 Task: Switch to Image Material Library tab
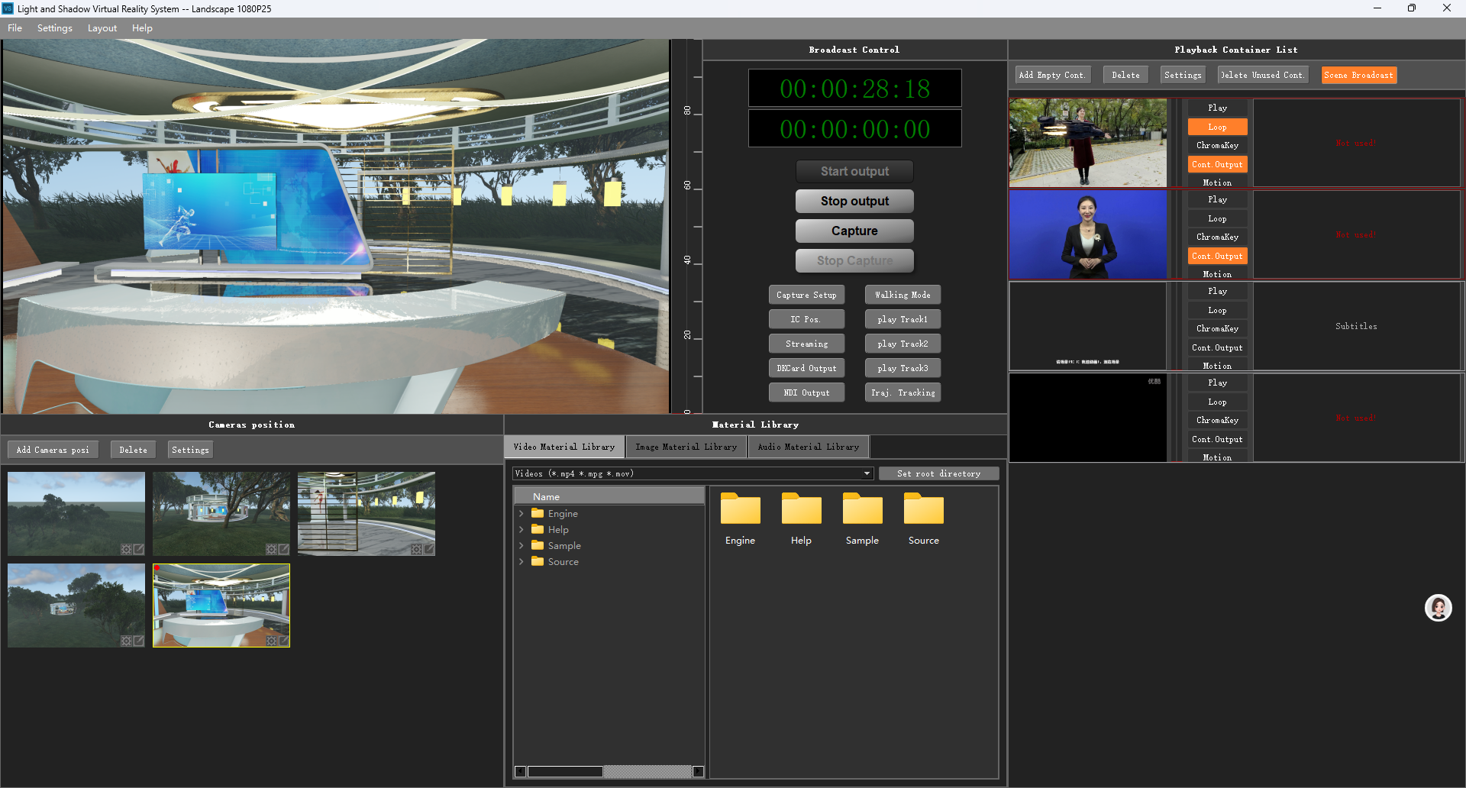tap(686, 447)
